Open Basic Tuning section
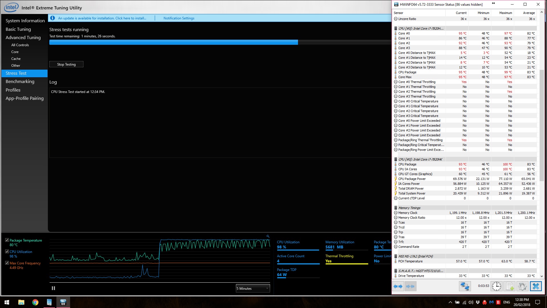Image resolution: width=547 pixels, height=308 pixels. pos(18,29)
